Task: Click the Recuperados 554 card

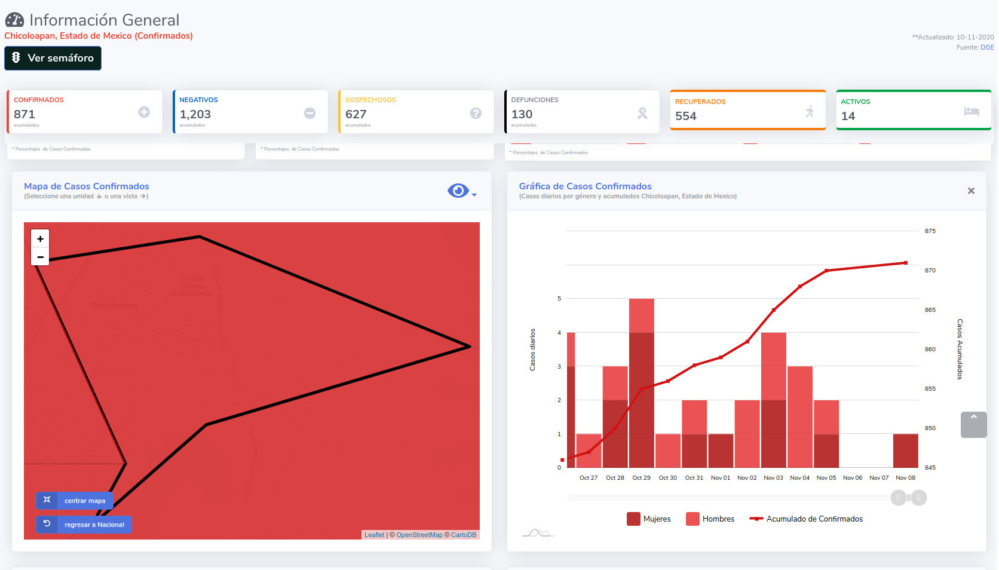Action: click(x=748, y=110)
